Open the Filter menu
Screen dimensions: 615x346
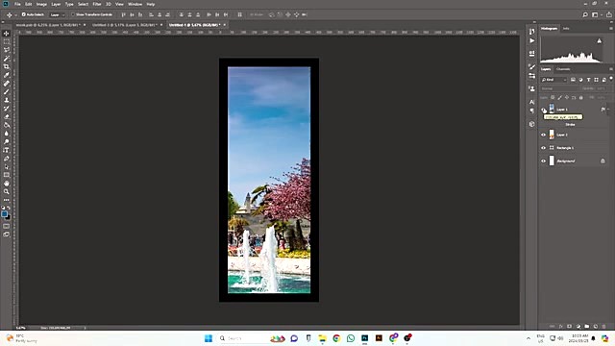97,4
